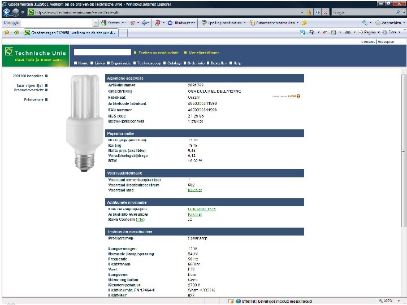Screen dimensions: 407x305
Task: Click Klik hier link for Artikelinfo leverancier
Action: click(x=194, y=214)
